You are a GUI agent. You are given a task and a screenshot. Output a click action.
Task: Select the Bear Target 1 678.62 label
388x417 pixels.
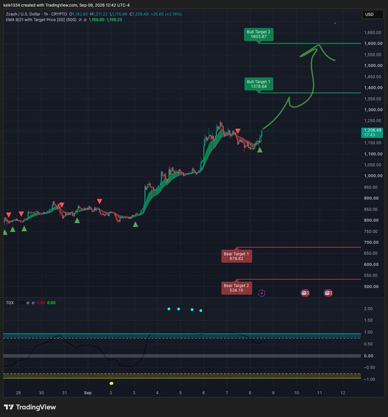coord(236,256)
